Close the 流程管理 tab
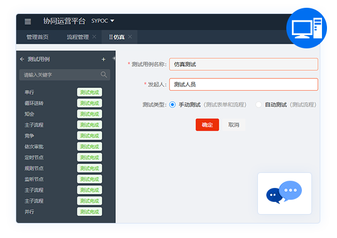Screen dimensions: 337x238 pyautogui.click(x=94, y=37)
